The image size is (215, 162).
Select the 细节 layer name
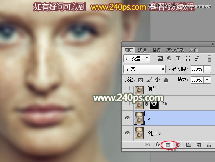click(152, 88)
